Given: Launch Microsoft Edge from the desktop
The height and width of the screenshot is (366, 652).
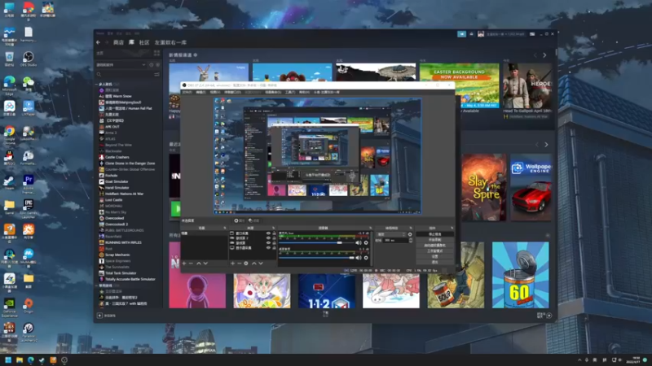Looking at the screenshot, I should tap(9, 85).
